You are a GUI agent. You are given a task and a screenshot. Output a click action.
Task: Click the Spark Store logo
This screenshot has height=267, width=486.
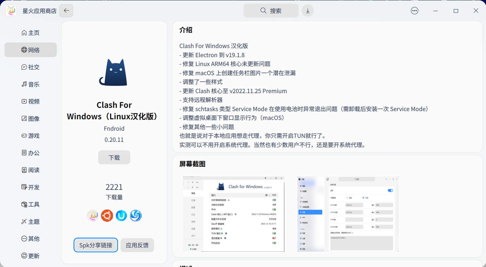tap(11, 10)
